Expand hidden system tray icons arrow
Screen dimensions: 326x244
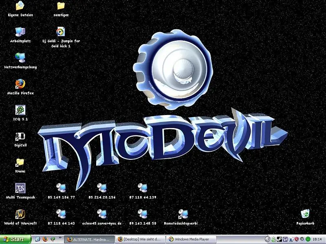268,240
